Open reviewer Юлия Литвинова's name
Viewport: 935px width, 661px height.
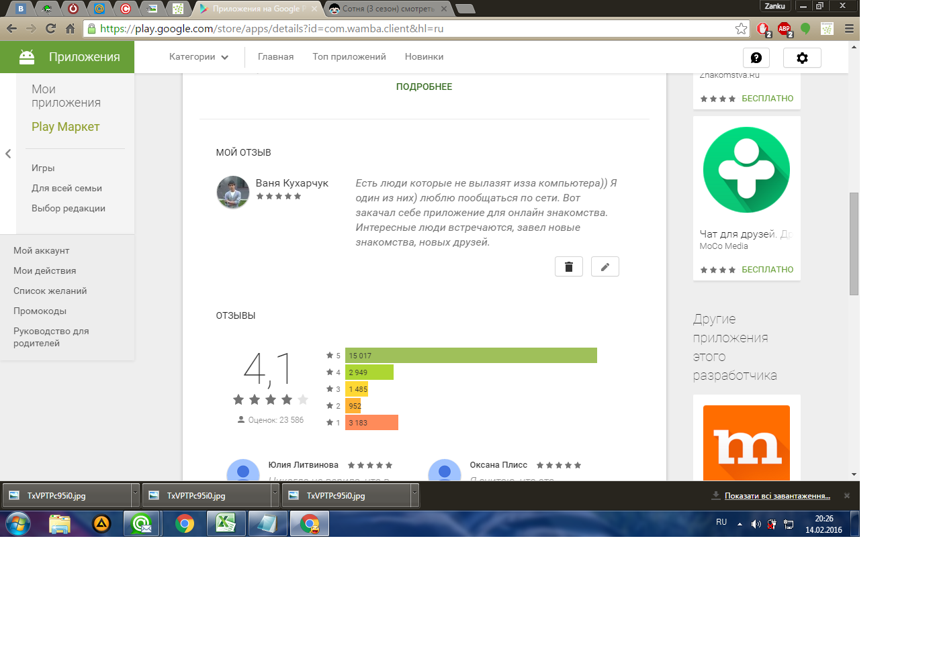click(x=304, y=465)
